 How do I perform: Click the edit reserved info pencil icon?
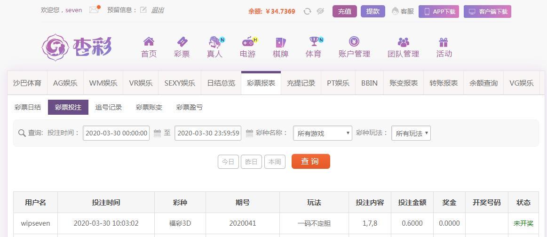(x=143, y=10)
